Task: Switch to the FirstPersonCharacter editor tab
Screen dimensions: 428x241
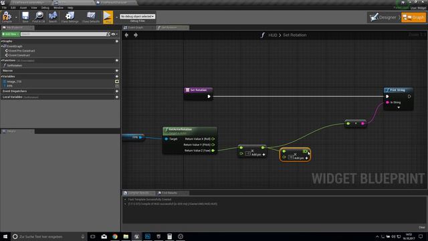Action: (x=116, y=3)
